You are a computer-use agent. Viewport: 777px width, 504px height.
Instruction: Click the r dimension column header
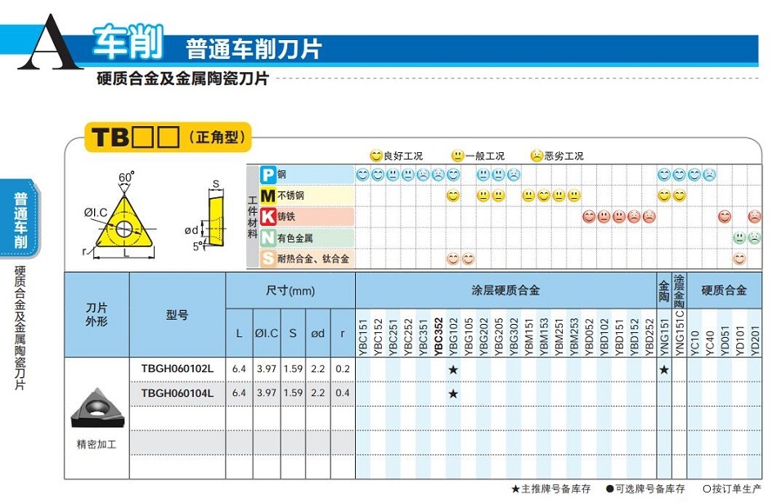[x=343, y=334]
